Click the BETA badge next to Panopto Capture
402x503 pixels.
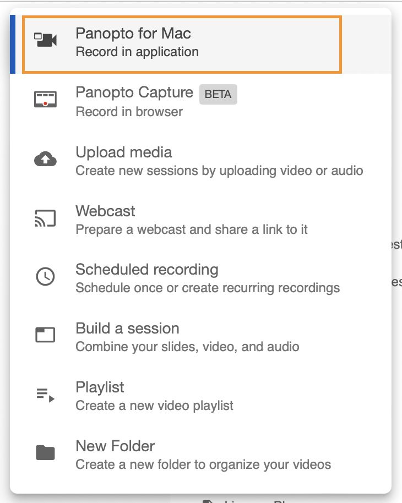218,94
